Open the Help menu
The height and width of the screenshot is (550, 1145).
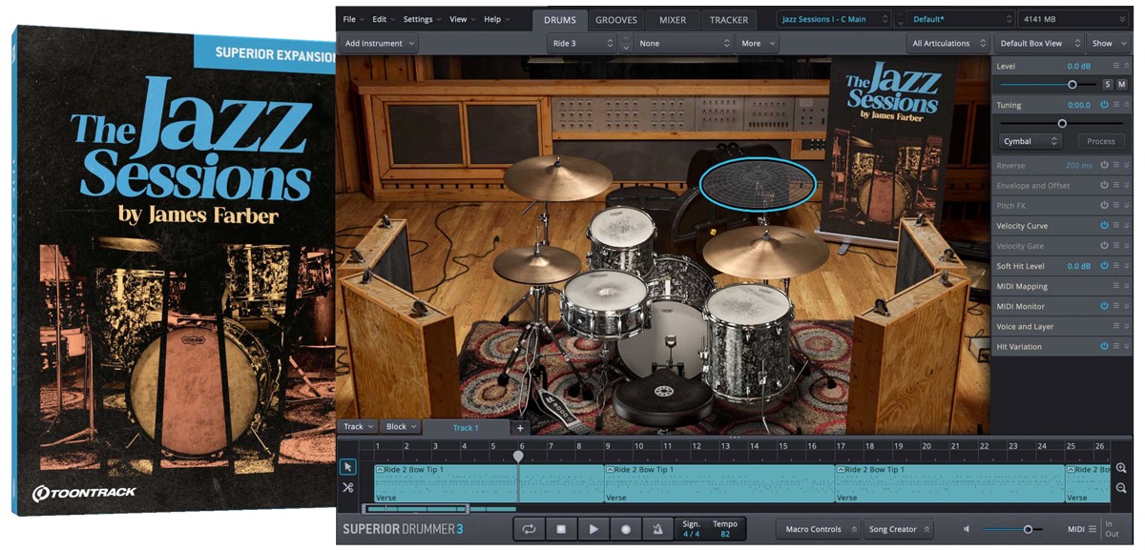[496, 19]
